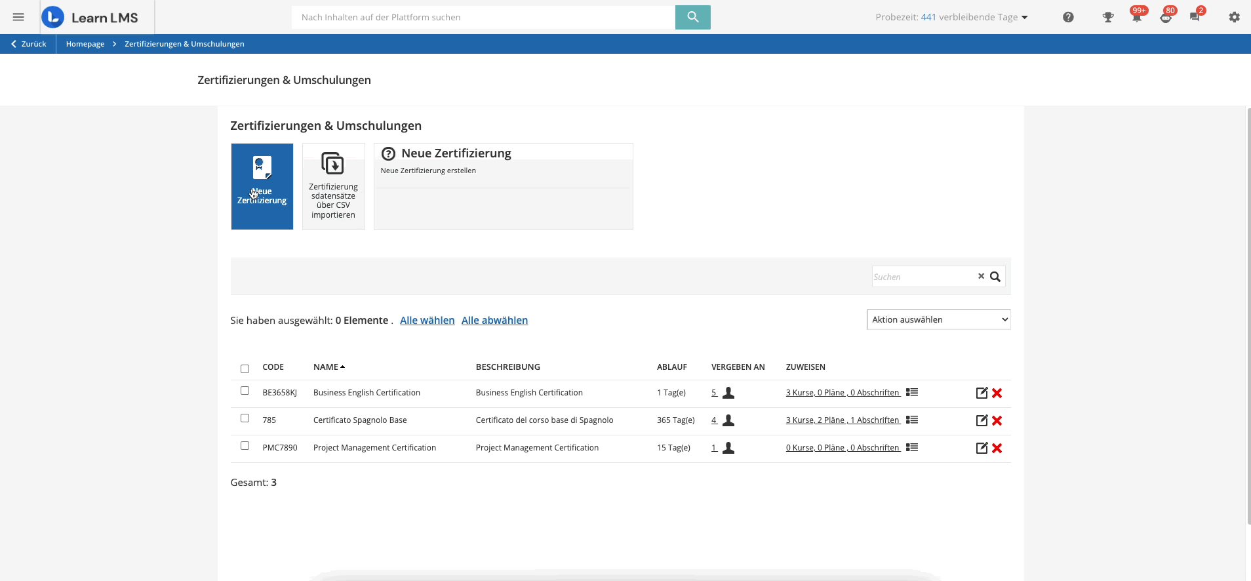Click the teal search button in header
This screenshot has width=1251, height=581.
(x=692, y=17)
